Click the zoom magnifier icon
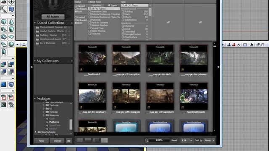269x151 pixels. (x=146, y=141)
